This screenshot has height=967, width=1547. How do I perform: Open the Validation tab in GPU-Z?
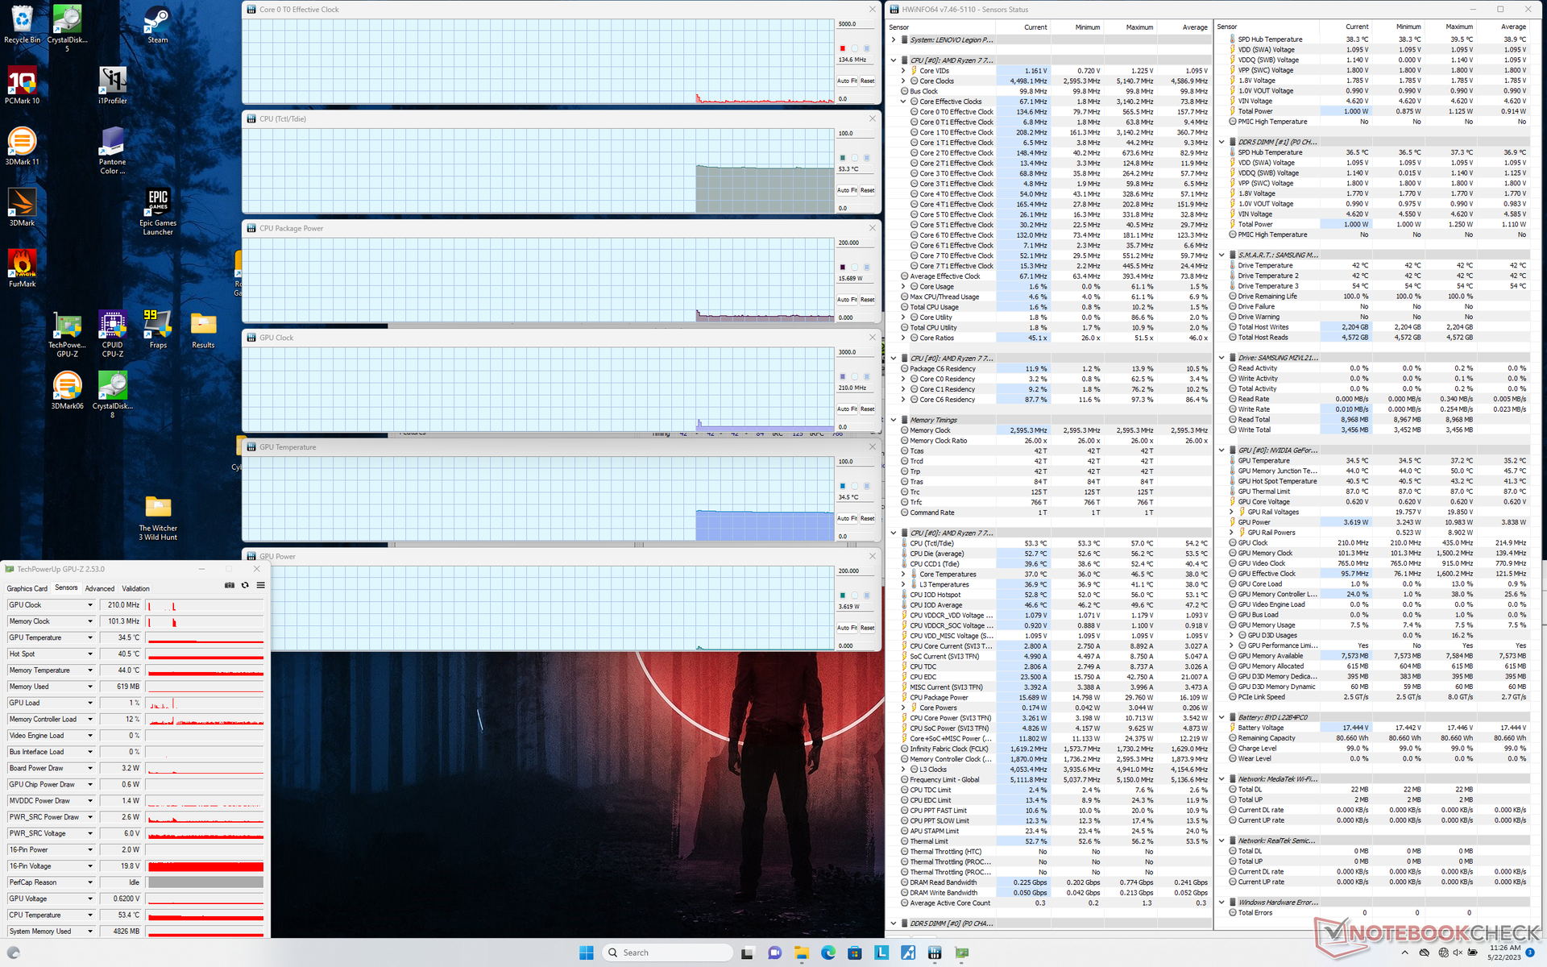(x=135, y=588)
